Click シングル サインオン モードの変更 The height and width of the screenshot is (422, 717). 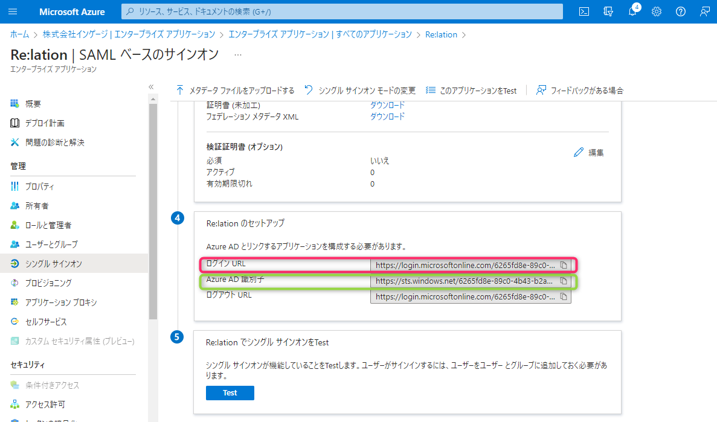(360, 91)
